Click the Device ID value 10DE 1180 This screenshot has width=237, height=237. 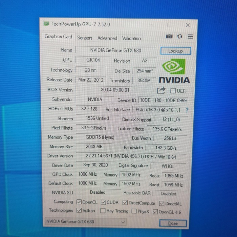[163, 100]
